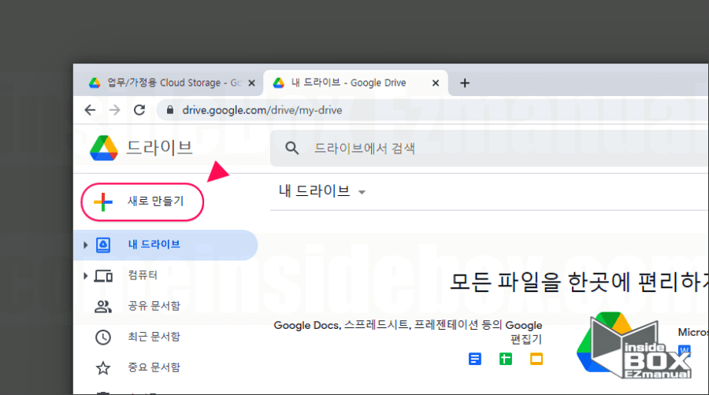Click the 드라이브에서 검색 search field
Image resolution: width=709 pixels, height=395 pixels.
click(x=489, y=148)
